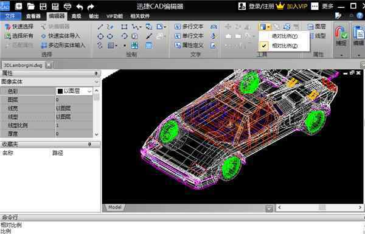
Task: Switch to the 查看器 ribbon tab
Action: [x=33, y=16]
